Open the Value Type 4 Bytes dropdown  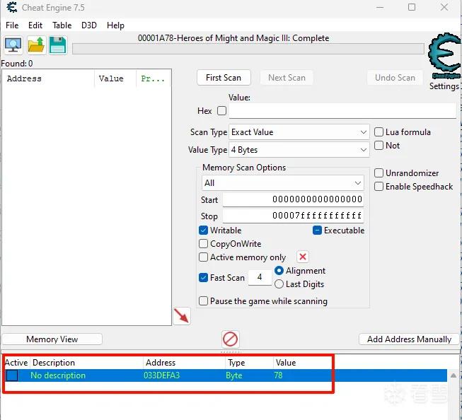[299, 150]
